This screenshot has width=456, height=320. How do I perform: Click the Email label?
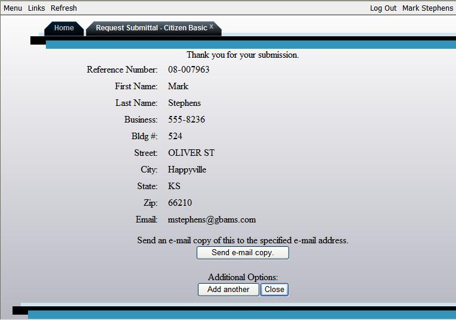point(147,219)
